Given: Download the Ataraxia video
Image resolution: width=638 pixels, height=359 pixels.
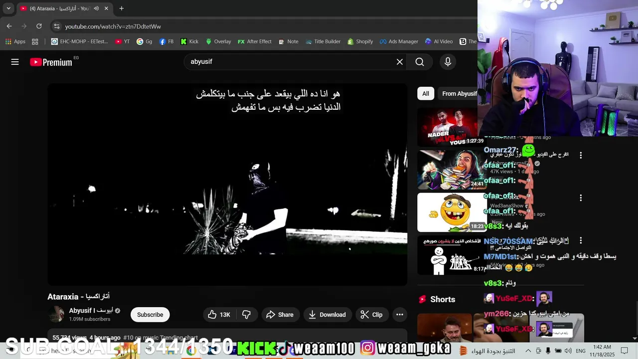Looking at the screenshot, I should pos(327,315).
